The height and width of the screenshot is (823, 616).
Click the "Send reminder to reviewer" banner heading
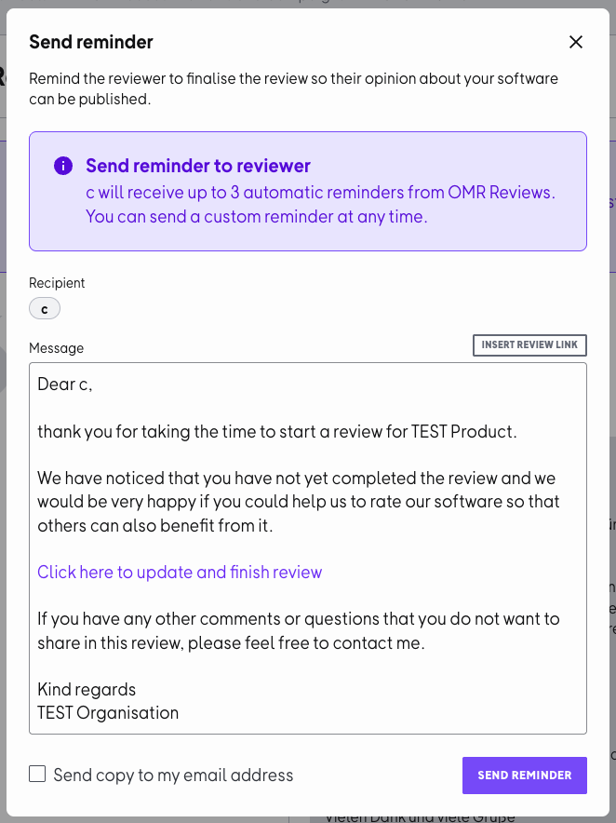[x=198, y=166]
